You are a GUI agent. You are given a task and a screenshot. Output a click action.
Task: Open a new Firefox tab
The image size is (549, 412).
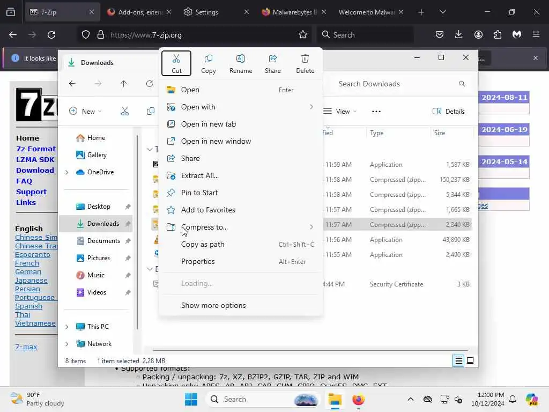pos(421,12)
